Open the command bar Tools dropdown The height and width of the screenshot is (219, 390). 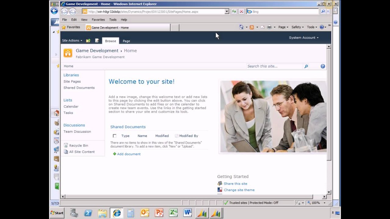(x=312, y=27)
